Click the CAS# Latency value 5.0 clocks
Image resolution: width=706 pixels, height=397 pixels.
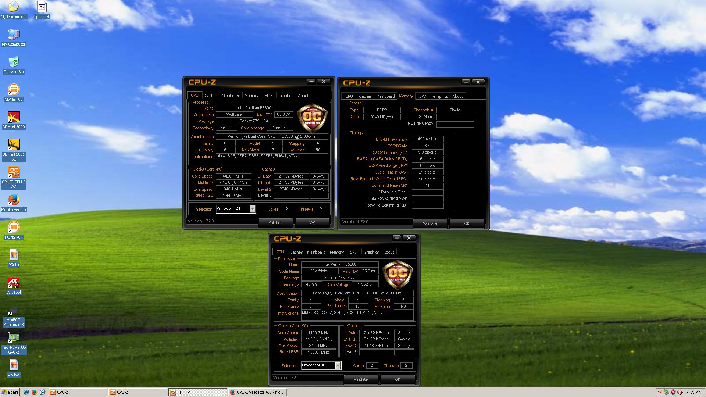coord(428,153)
